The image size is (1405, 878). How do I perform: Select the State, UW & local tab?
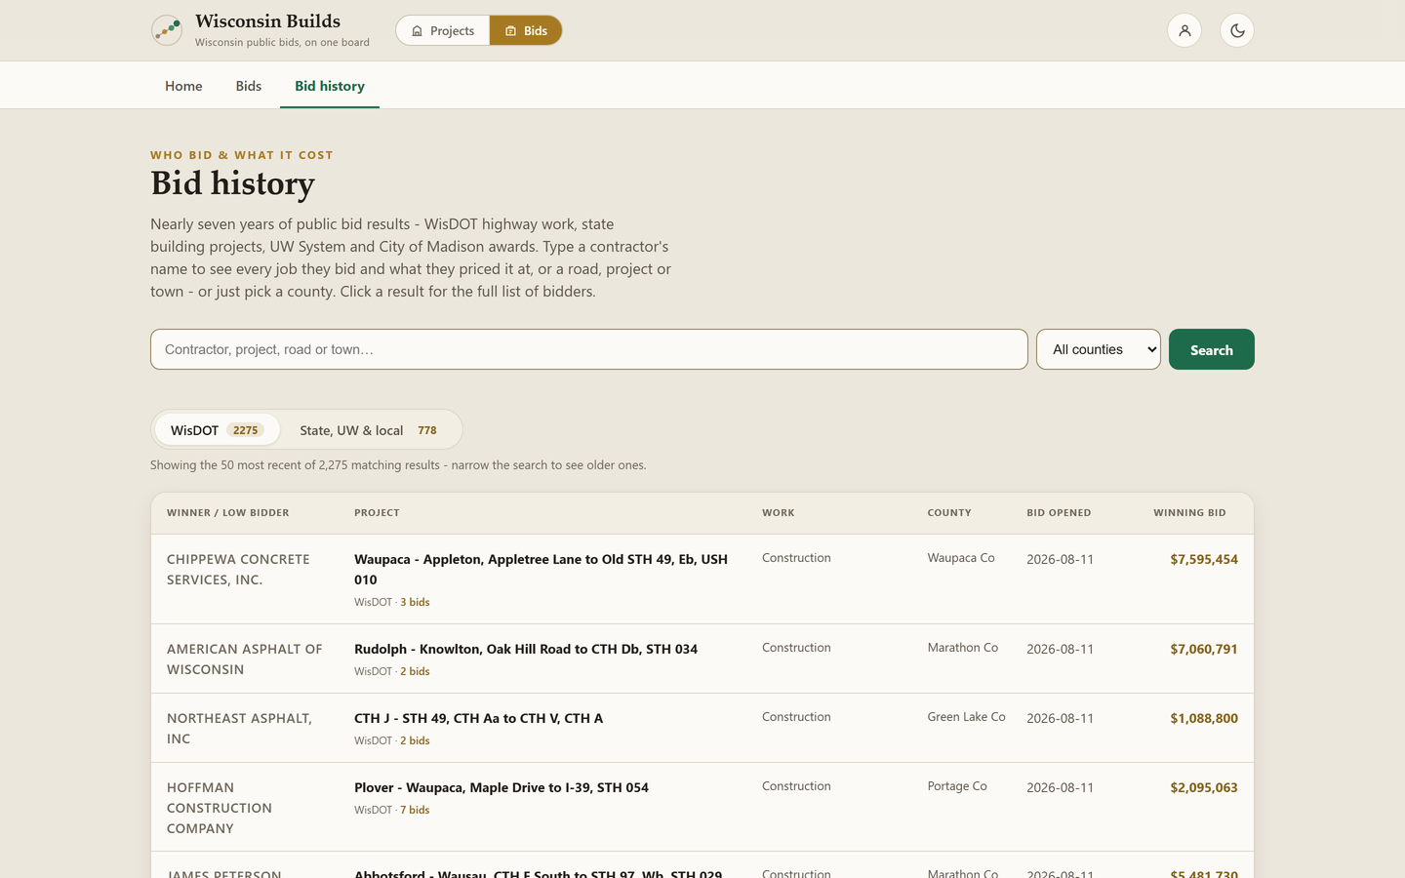click(368, 429)
